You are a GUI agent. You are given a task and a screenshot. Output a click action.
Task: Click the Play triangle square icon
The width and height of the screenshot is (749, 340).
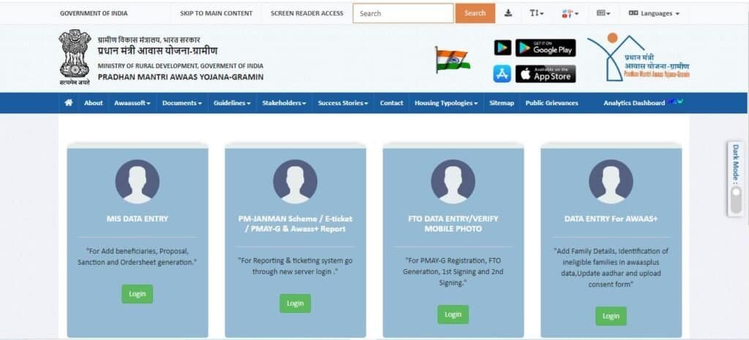point(503,48)
